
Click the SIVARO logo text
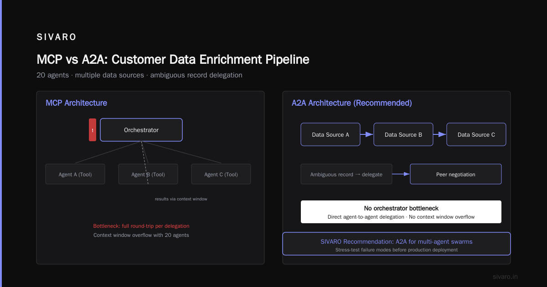[57, 37]
